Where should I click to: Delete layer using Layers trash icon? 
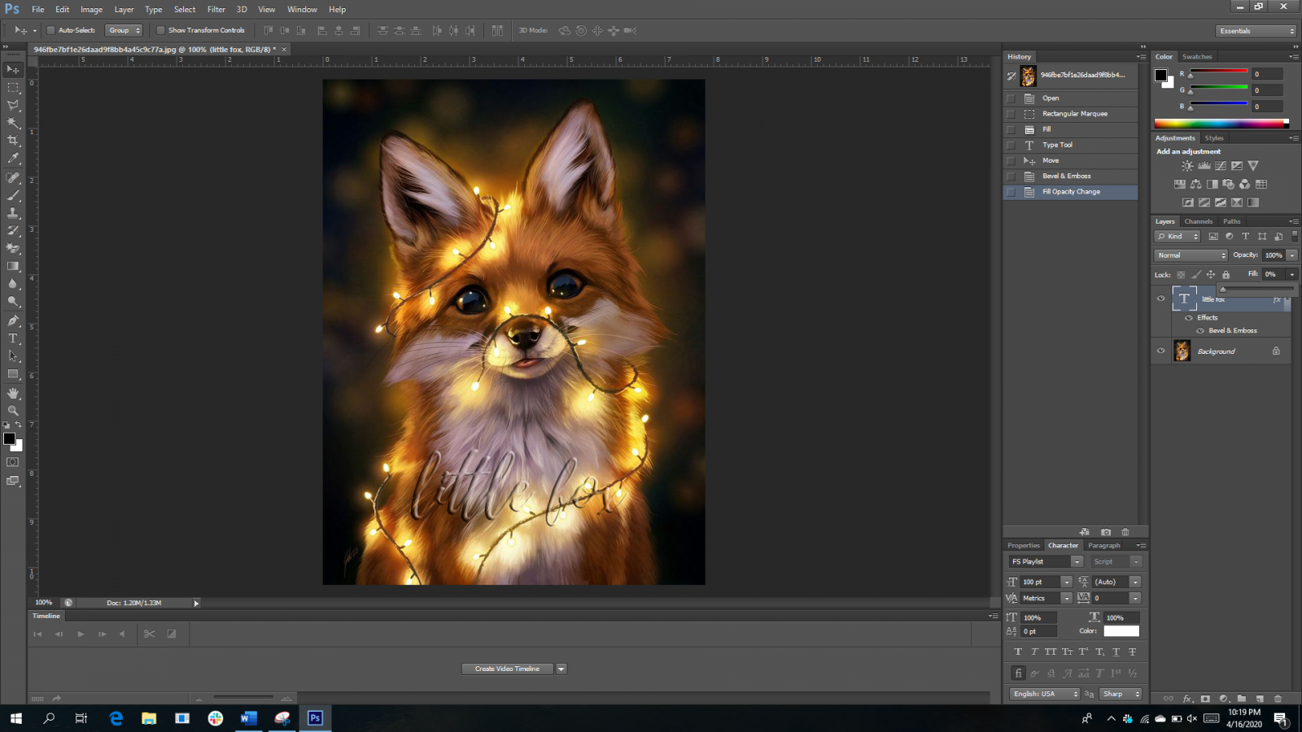(x=1278, y=699)
